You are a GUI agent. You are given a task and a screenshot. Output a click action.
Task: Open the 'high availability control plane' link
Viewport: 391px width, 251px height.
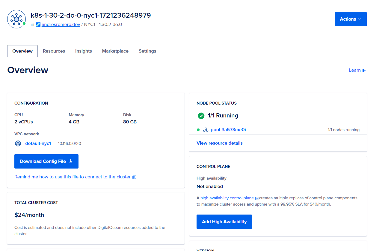pyautogui.click(x=227, y=198)
